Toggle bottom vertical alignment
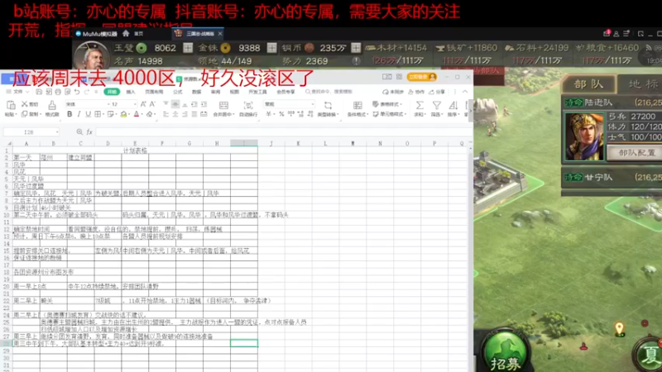The height and width of the screenshot is (372, 662). tap(185, 104)
